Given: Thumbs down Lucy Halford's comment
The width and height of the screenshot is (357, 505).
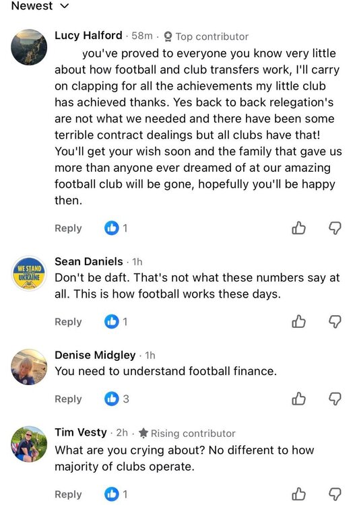Looking at the screenshot, I should 335,228.
